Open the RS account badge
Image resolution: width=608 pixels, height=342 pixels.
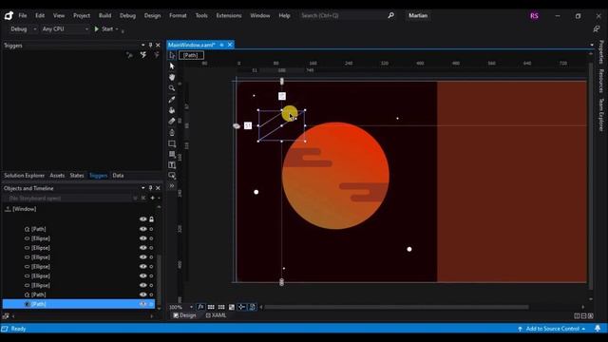pyautogui.click(x=534, y=16)
